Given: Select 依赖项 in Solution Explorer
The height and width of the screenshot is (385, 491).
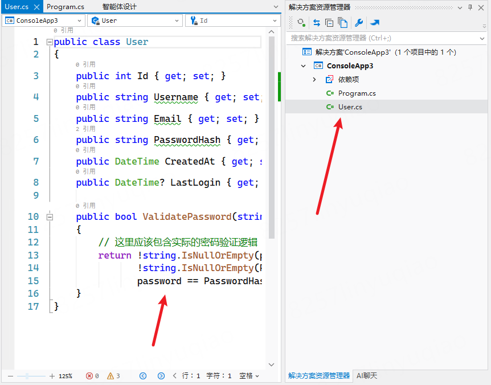Looking at the screenshot, I should (x=386, y=80).
